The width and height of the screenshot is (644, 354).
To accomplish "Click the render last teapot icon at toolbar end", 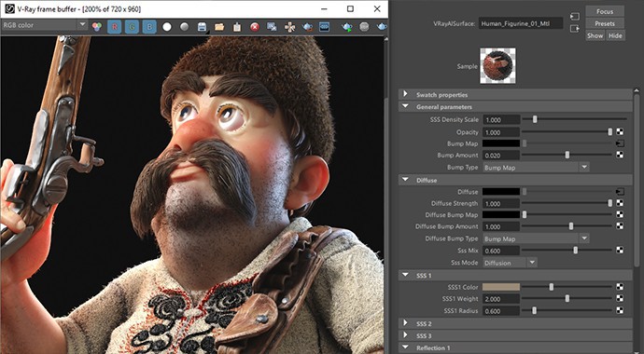I will (x=382, y=27).
